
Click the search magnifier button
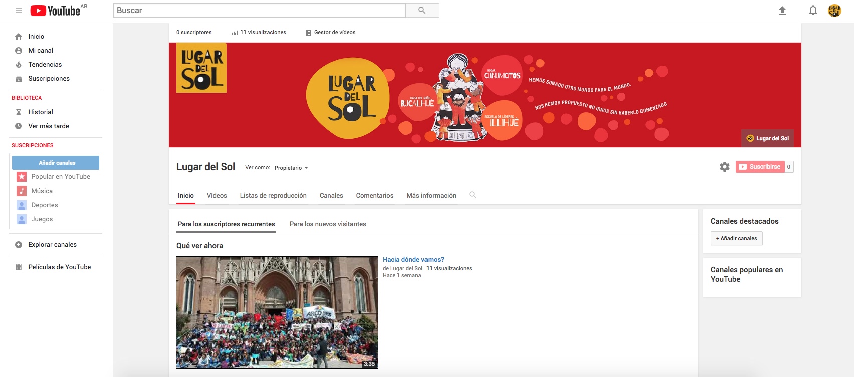[422, 10]
